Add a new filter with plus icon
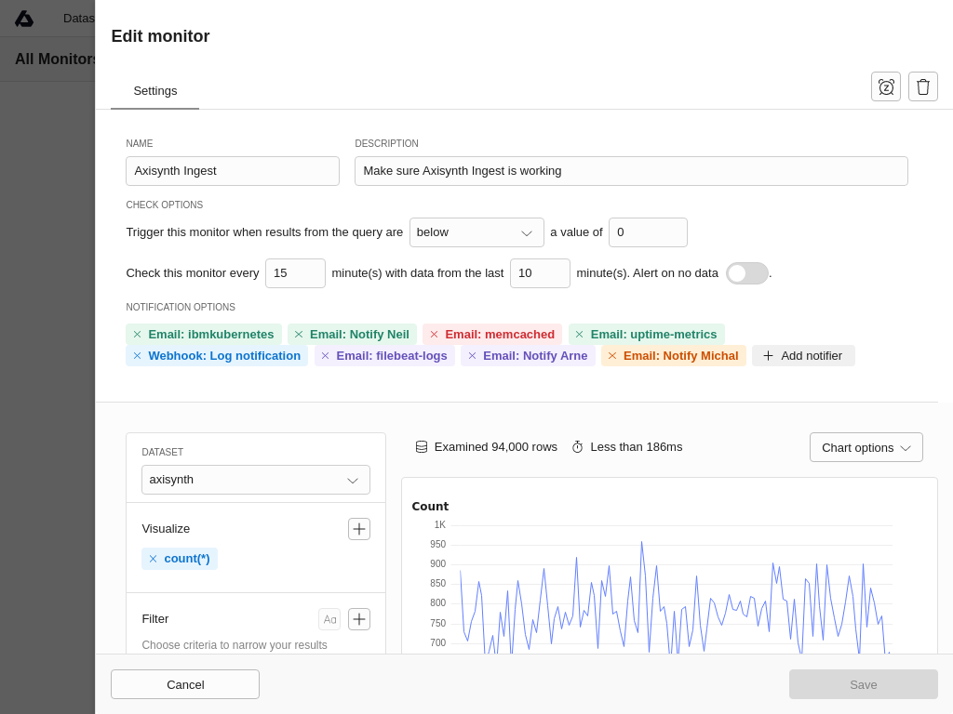This screenshot has height=714, width=953. coord(358,619)
